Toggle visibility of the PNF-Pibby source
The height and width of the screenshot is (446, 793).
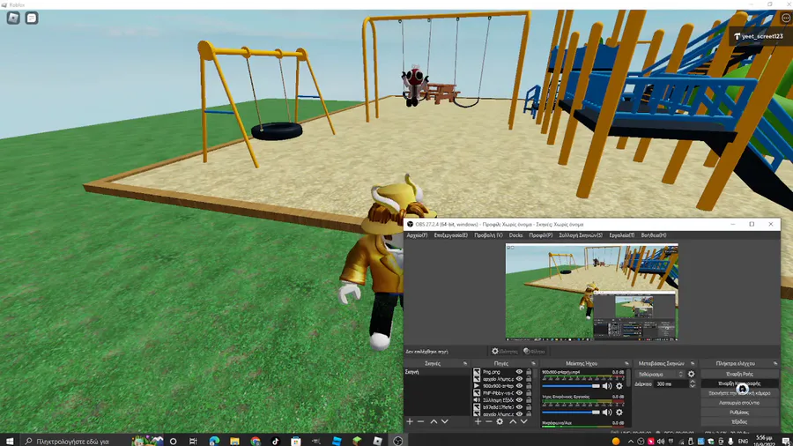tap(519, 393)
